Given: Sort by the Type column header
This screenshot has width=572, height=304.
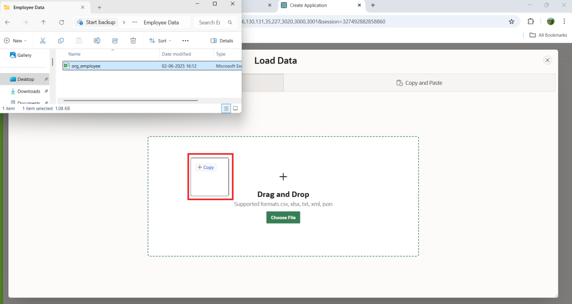Looking at the screenshot, I should pyautogui.click(x=221, y=54).
